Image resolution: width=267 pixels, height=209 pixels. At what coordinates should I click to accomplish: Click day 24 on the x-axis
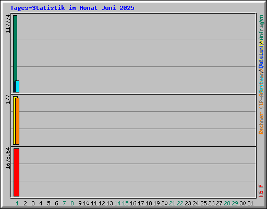(x=196, y=203)
